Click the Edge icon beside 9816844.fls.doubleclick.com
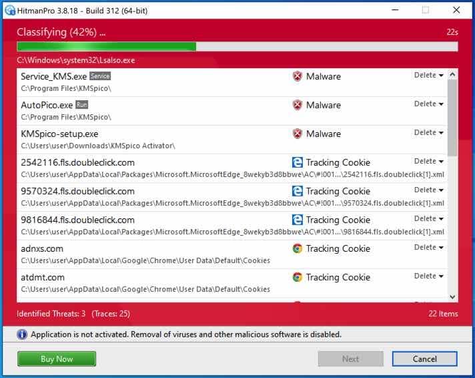This screenshot has width=475, height=378. (x=297, y=220)
